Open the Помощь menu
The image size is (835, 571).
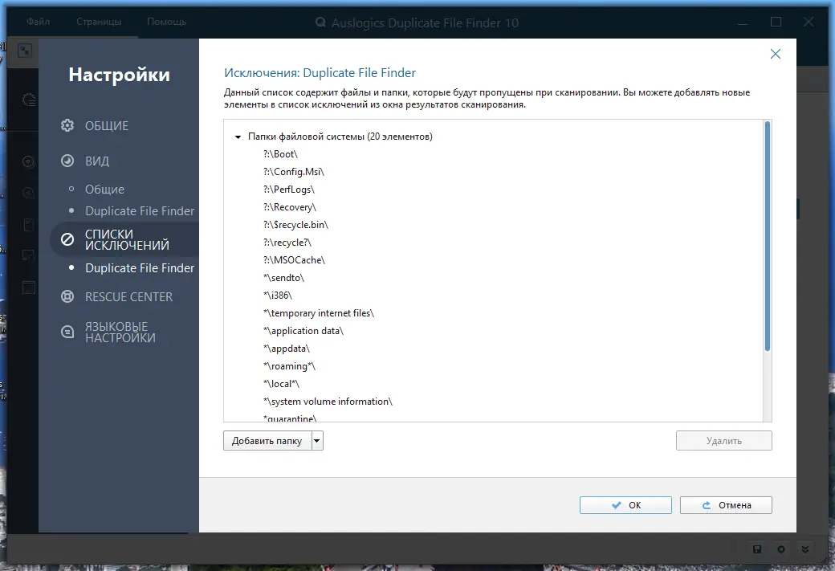coord(167,22)
